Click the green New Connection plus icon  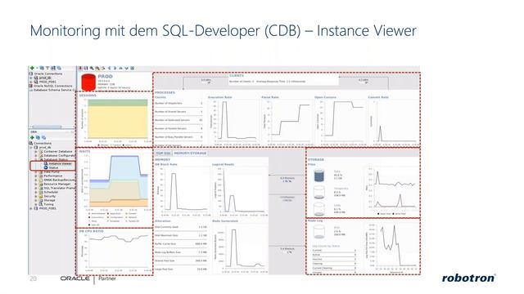click(32, 68)
